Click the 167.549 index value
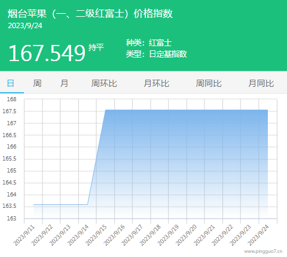This screenshot has width=287, height=257. [47, 53]
